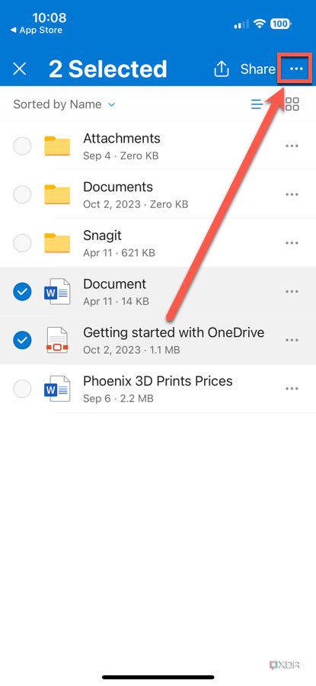The image size is (316, 686).
Task: Switch to grid tiles view icon
Action: click(x=292, y=104)
